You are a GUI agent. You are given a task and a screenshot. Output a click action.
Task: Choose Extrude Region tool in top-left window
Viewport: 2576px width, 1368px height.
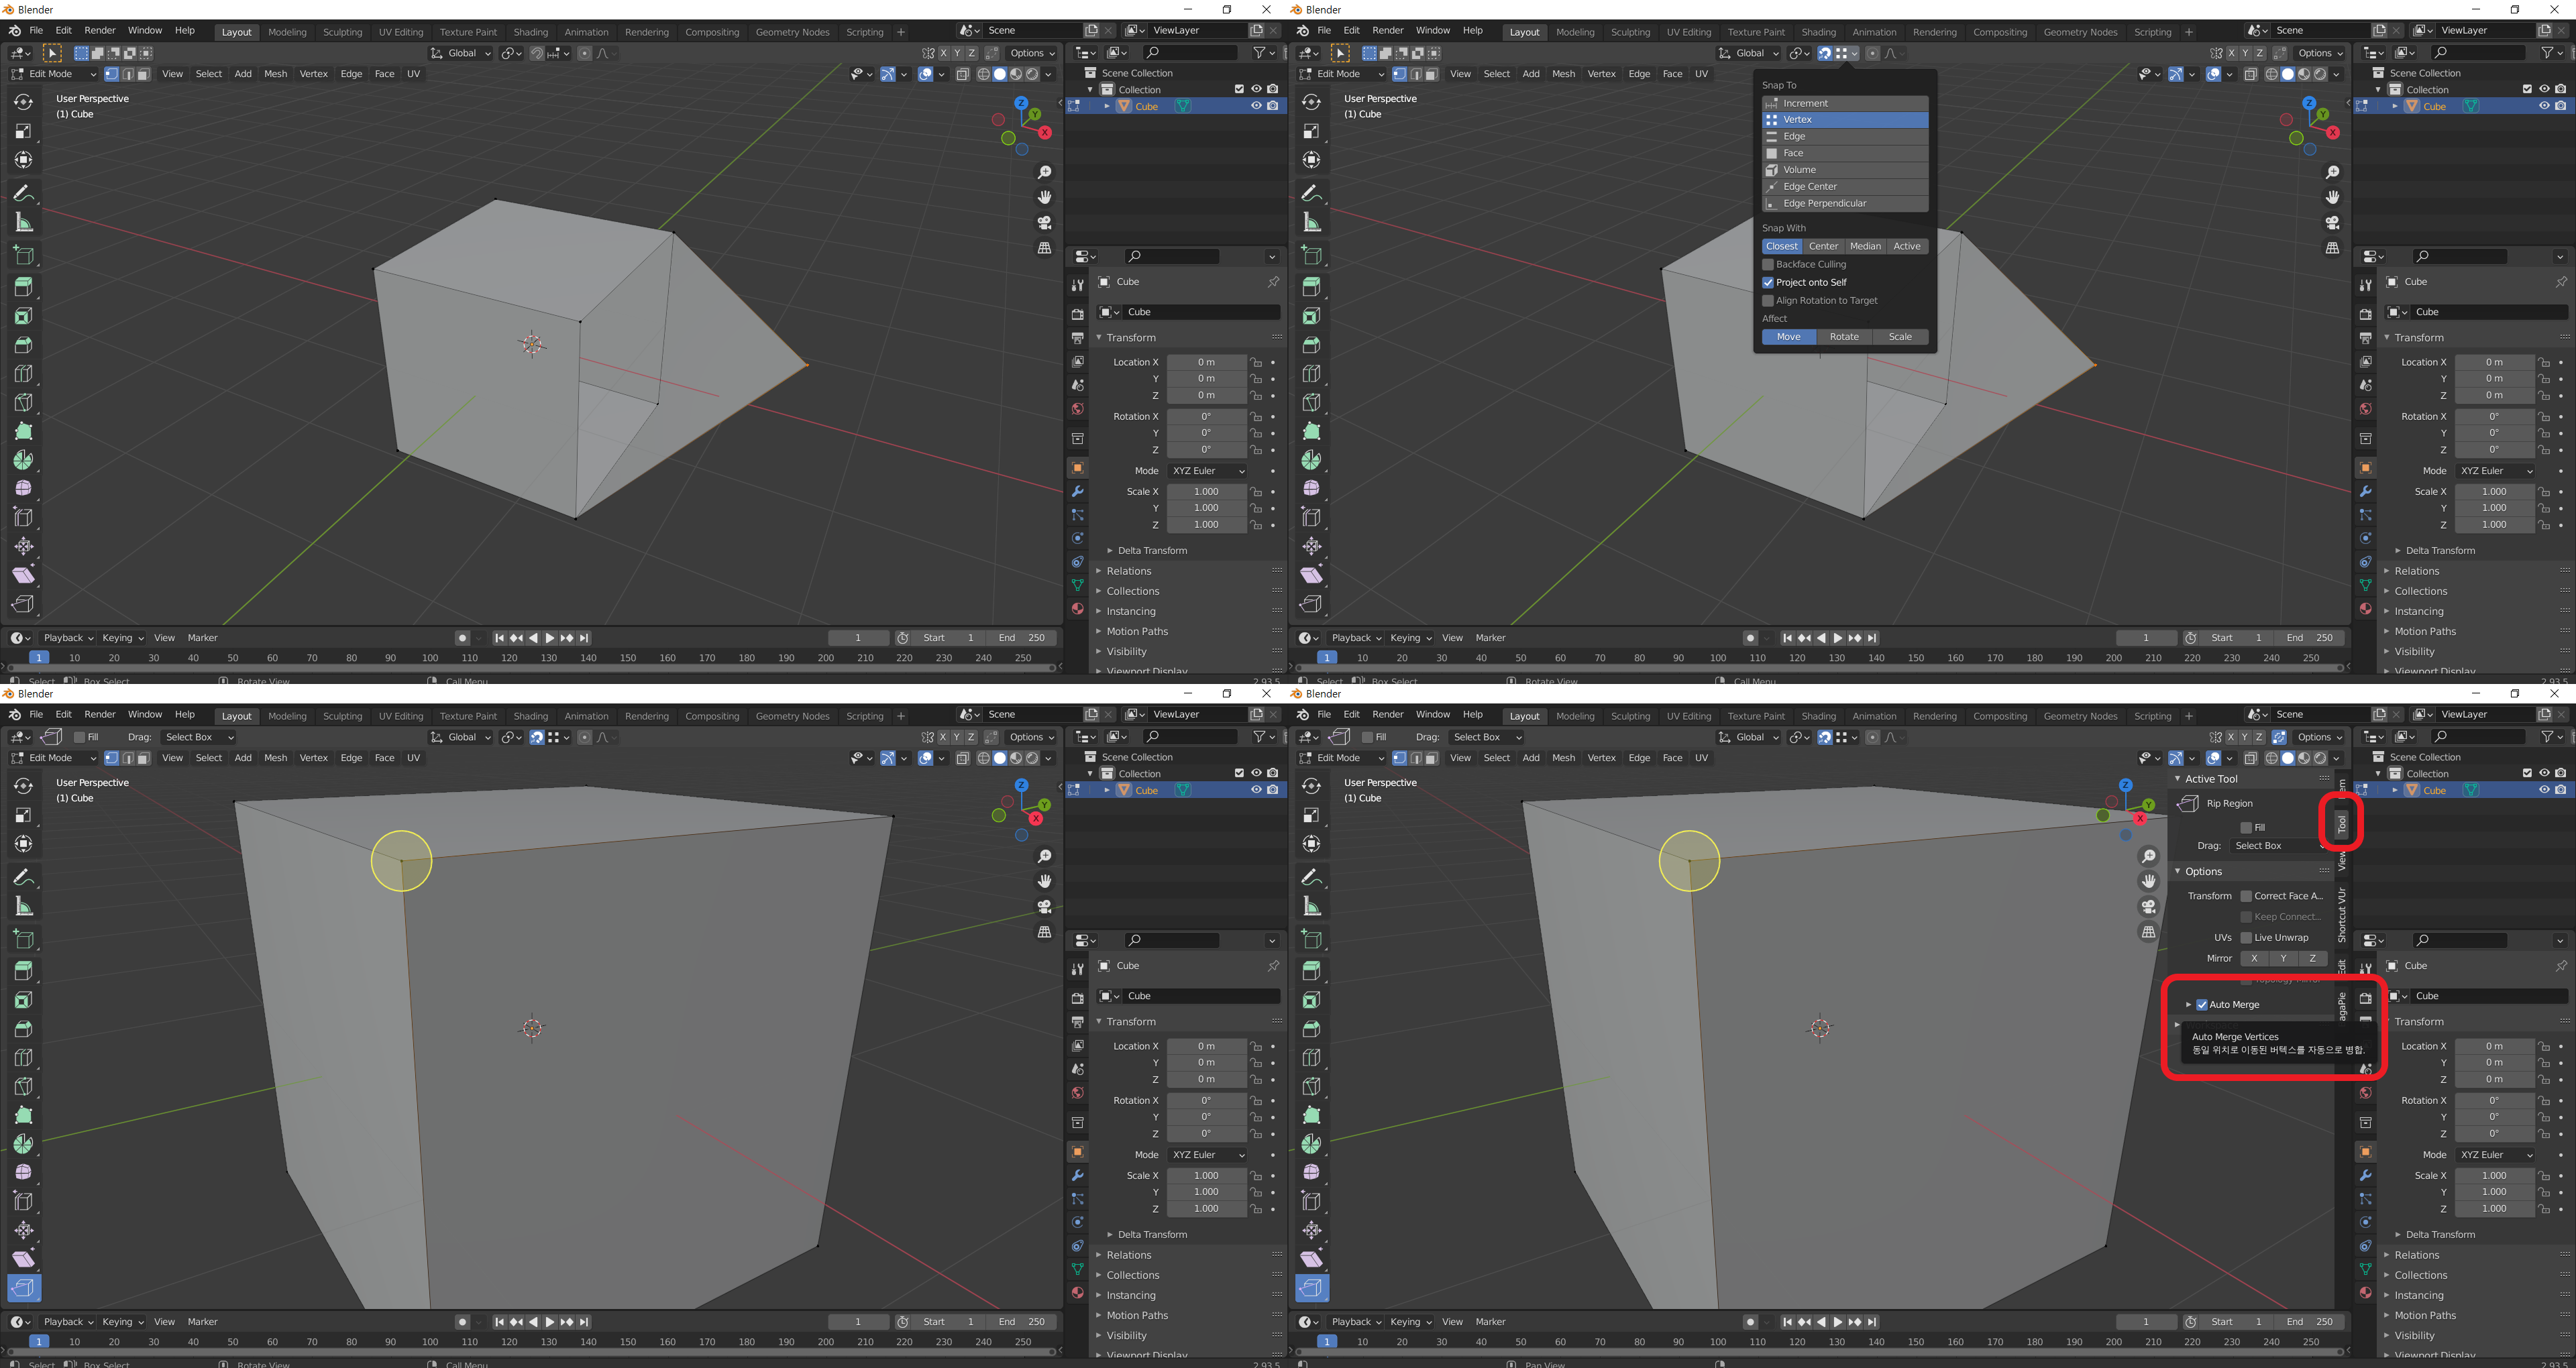(x=23, y=287)
